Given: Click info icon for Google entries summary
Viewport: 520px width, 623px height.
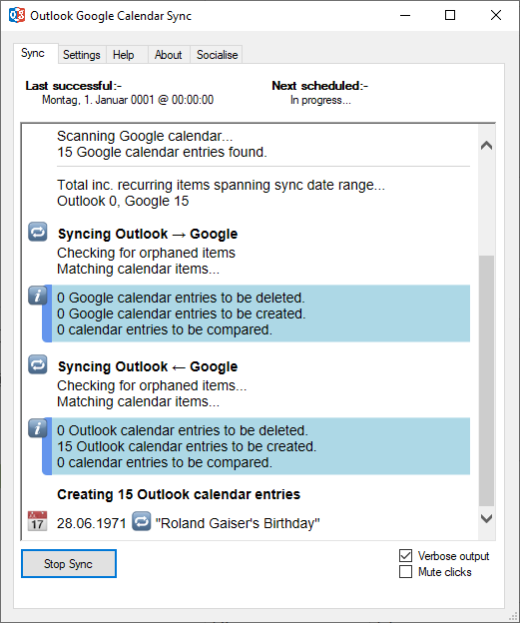Looking at the screenshot, I should click(38, 296).
